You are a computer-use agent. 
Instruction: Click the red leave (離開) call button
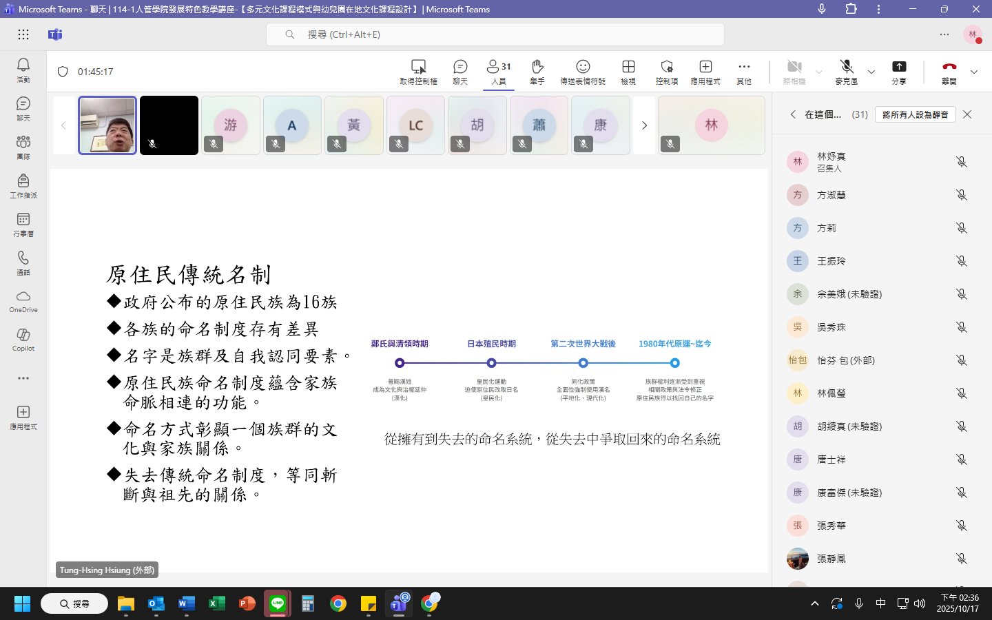(x=949, y=71)
